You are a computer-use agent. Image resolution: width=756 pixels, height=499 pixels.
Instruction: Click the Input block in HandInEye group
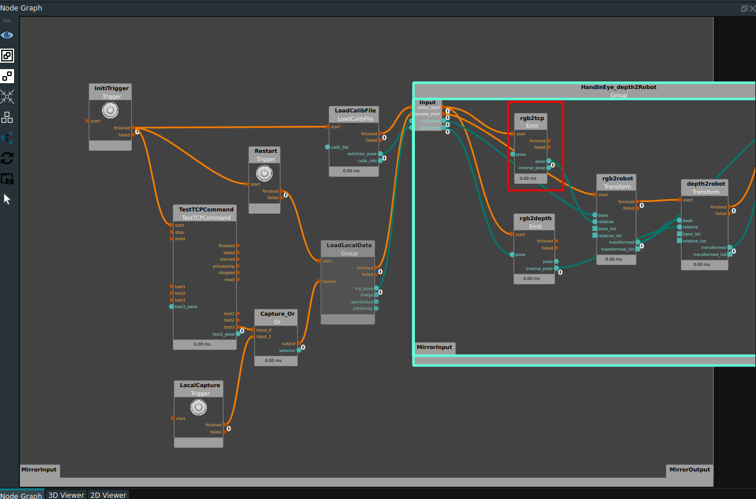pos(428,115)
